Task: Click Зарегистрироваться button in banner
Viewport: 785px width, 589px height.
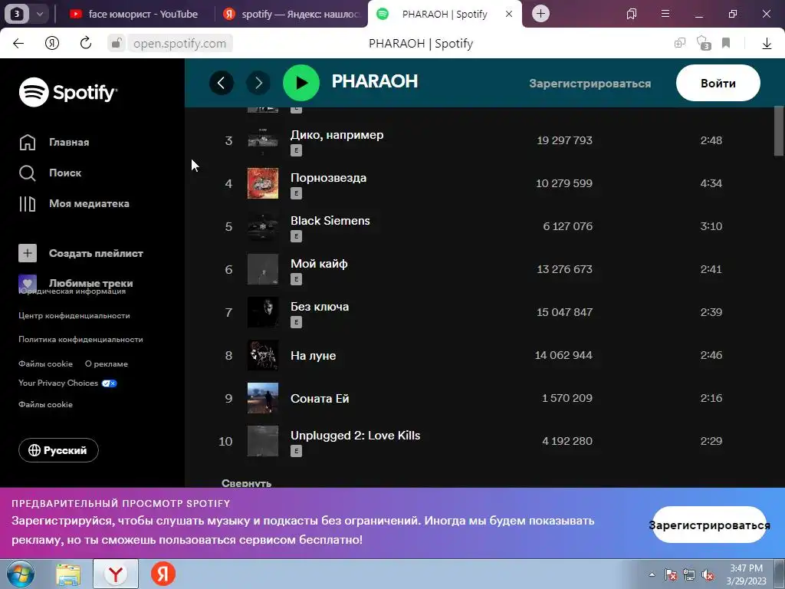Action: pos(709,525)
